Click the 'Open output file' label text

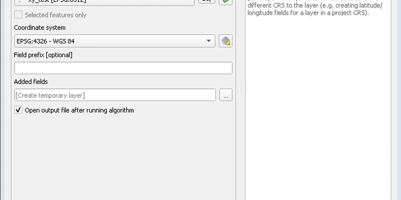[79, 110]
